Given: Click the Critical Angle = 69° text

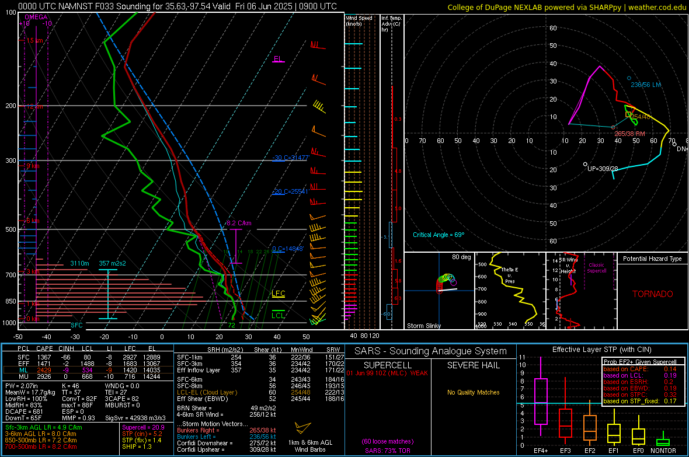Looking at the screenshot, I should pyautogui.click(x=438, y=235).
